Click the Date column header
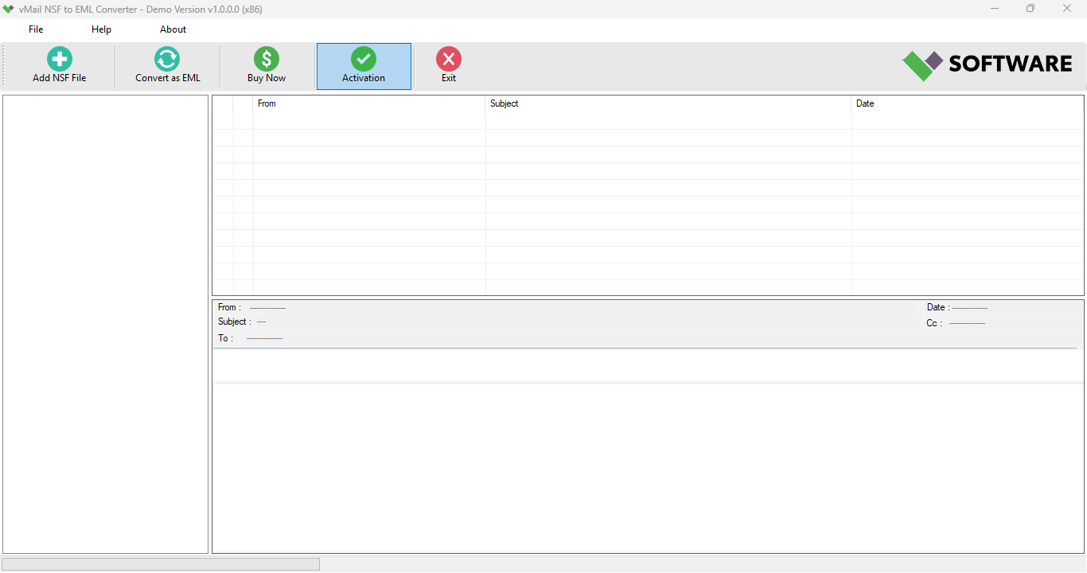 (x=864, y=103)
